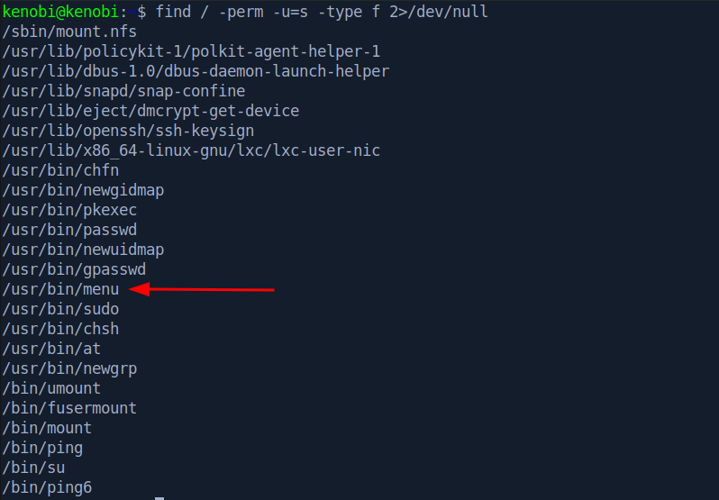Viewport: 719px width, 500px height.
Task: Click the kenobi@kenobi prompt text
Action: pos(60,12)
